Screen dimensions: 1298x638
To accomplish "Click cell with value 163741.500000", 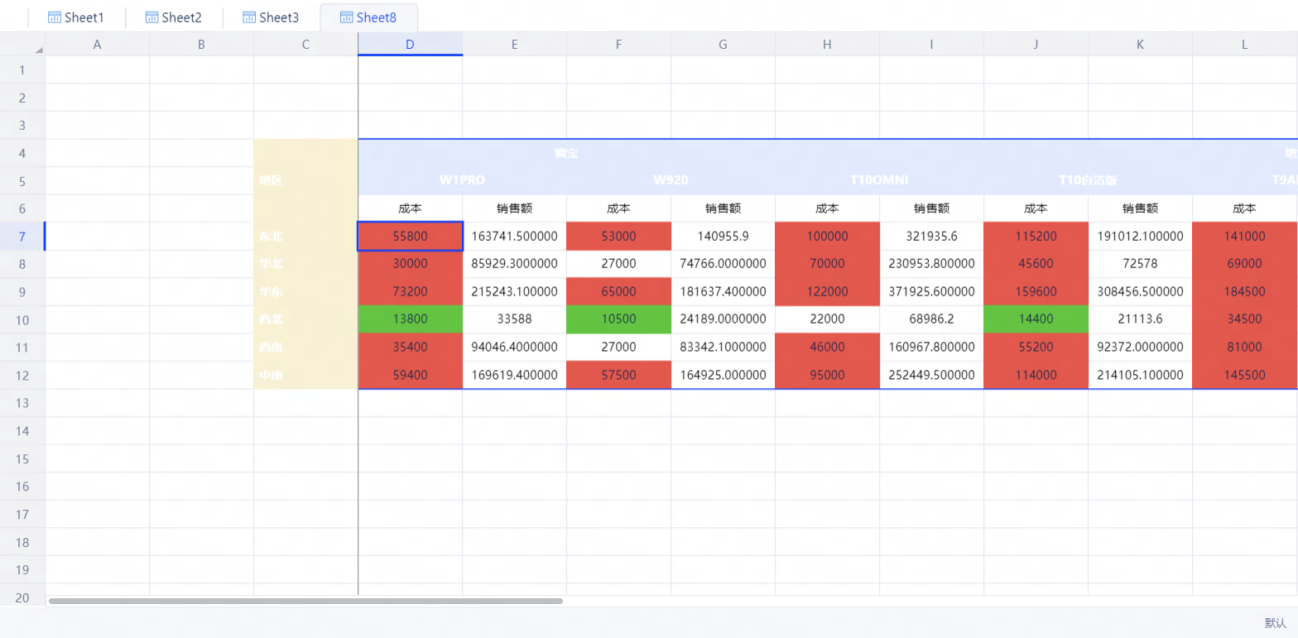I will pos(514,236).
